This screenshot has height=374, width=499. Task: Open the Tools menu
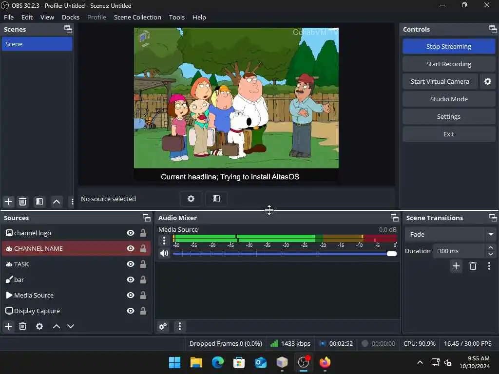click(176, 17)
